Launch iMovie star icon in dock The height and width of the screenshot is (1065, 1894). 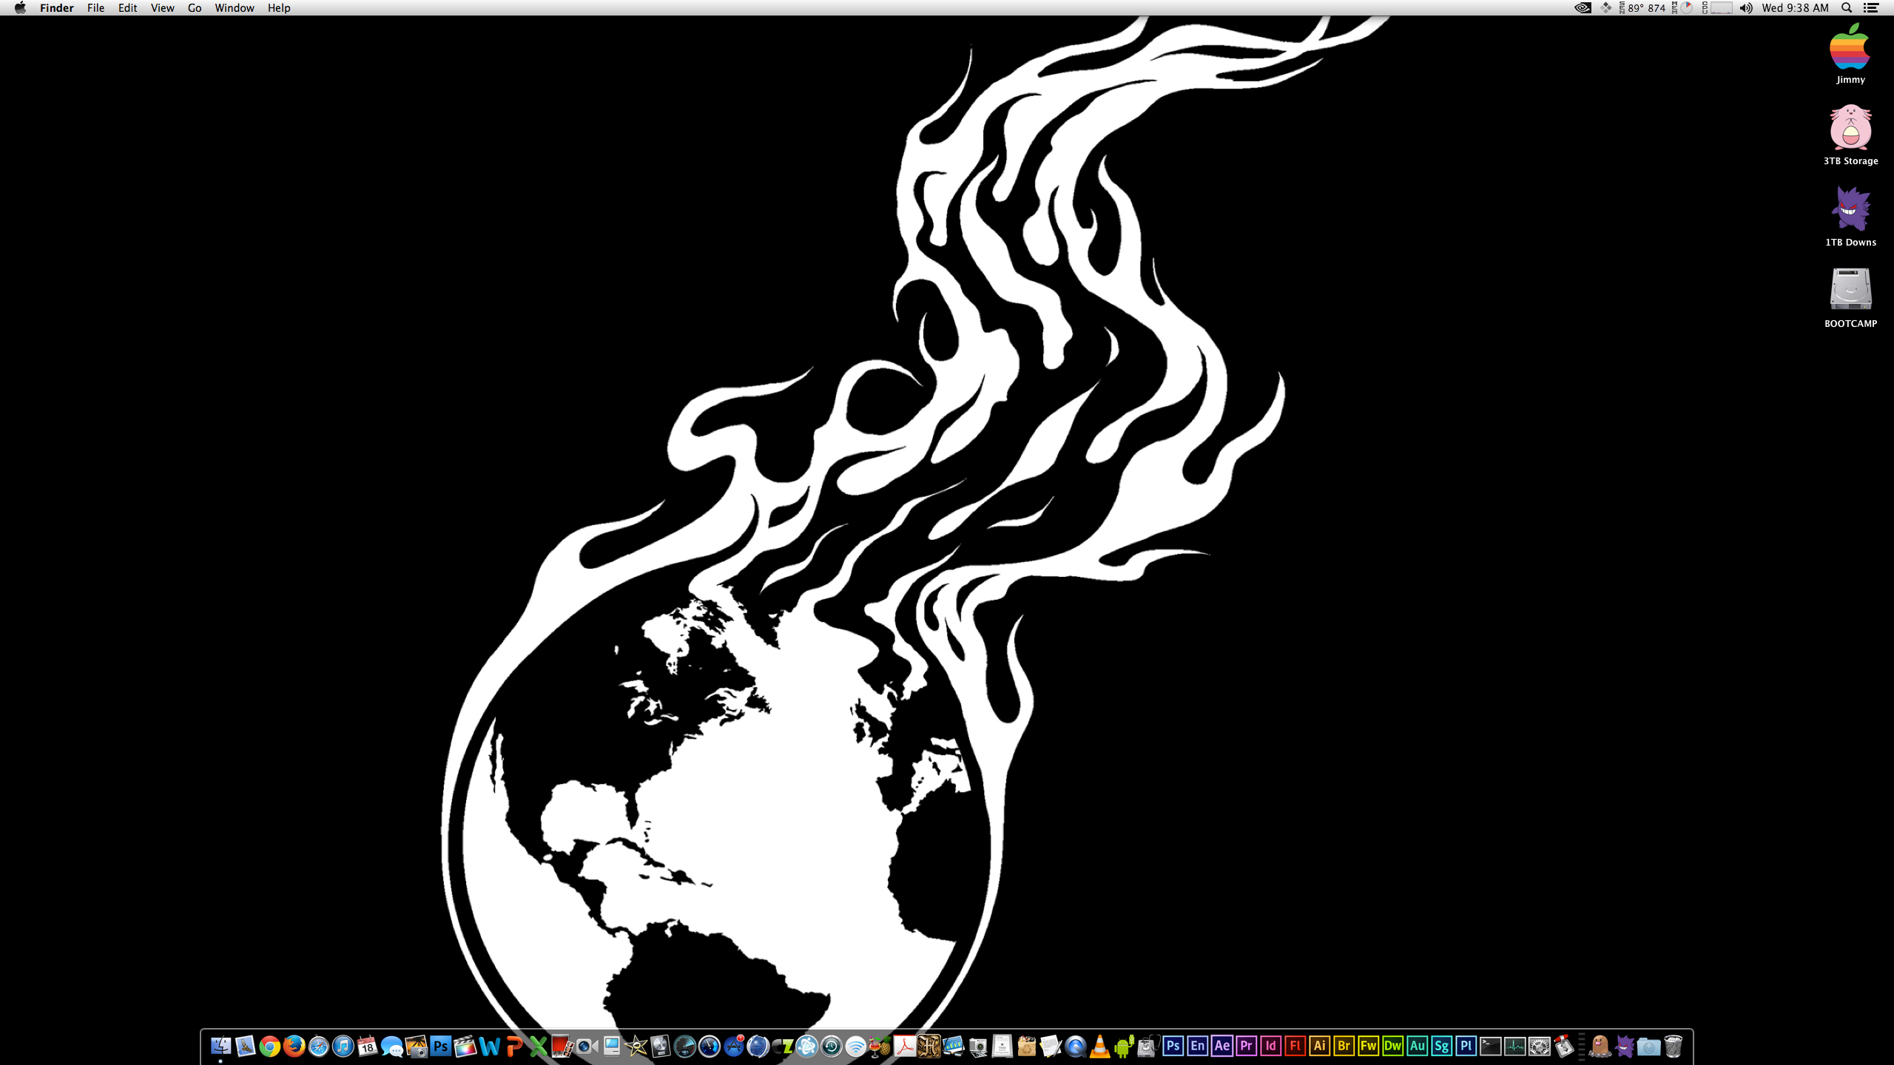(x=636, y=1046)
